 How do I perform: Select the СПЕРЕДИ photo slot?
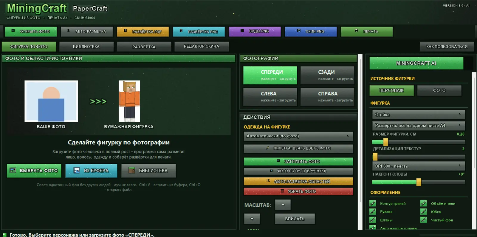(270, 75)
